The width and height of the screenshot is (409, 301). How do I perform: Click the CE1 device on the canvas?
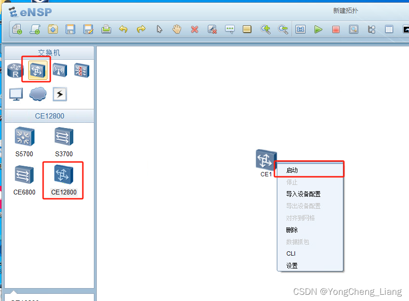(266, 159)
